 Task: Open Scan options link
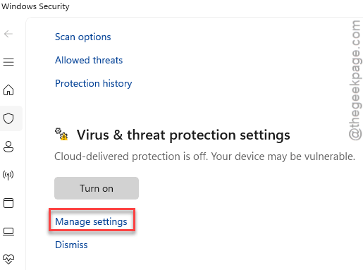(82, 37)
